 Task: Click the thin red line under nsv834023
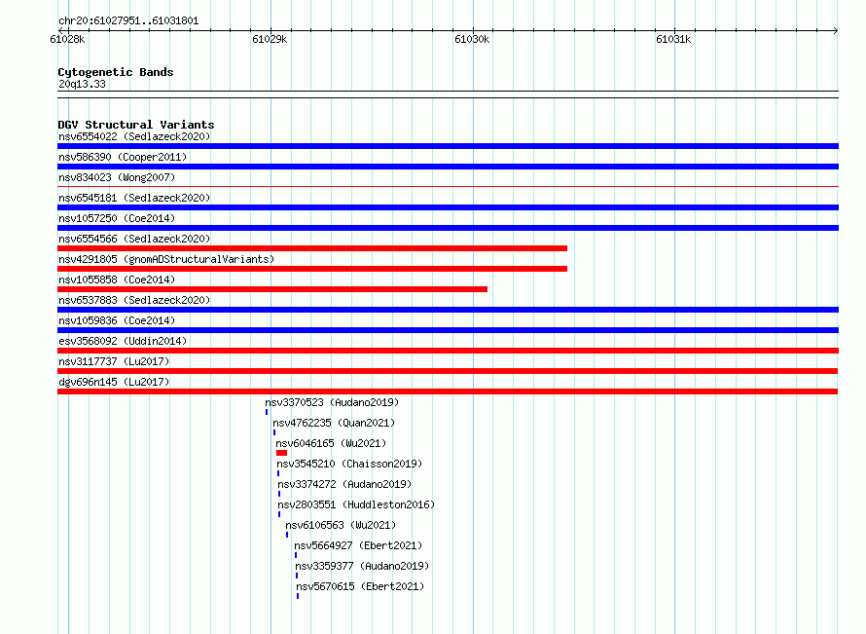click(448, 187)
